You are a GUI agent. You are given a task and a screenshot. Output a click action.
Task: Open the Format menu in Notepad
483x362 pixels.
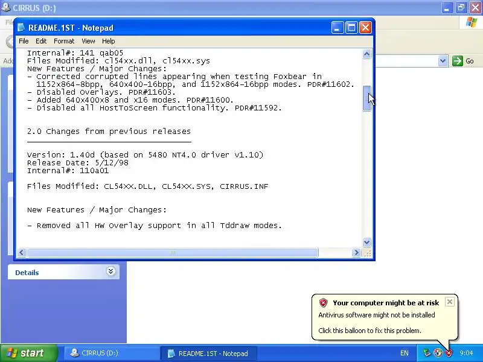click(64, 41)
